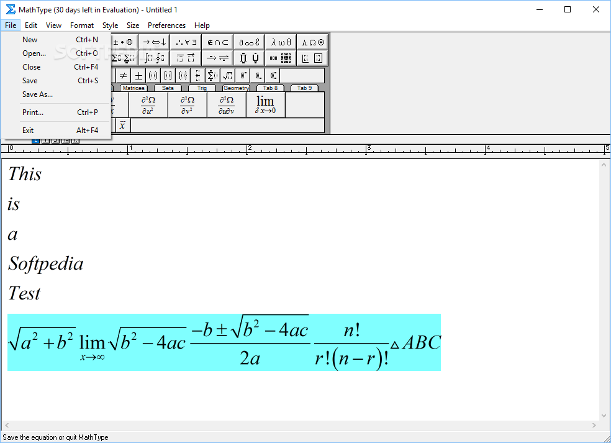Screen dimensions: 611x443
Task: Click the vertical scrollbar up arrow
Action: tap(604, 165)
